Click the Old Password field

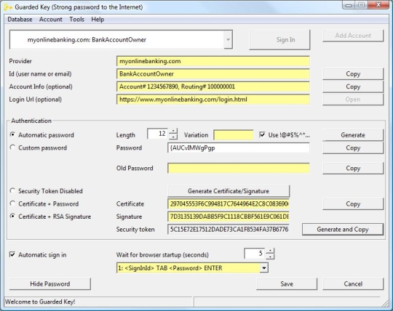tap(239, 168)
